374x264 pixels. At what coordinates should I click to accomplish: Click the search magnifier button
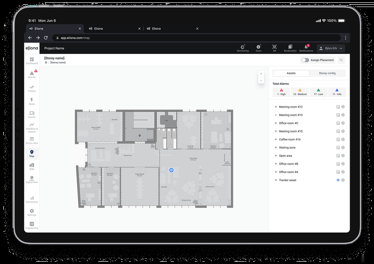click(x=341, y=60)
